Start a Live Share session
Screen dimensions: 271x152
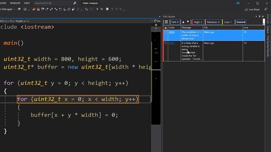pos(252,9)
